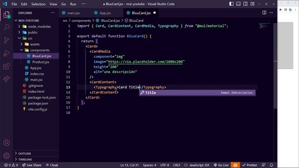Image resolution: width=299 pixels, height=168 pixels.
Task: Open the Accounts menu icon
Action: point(7,143)
